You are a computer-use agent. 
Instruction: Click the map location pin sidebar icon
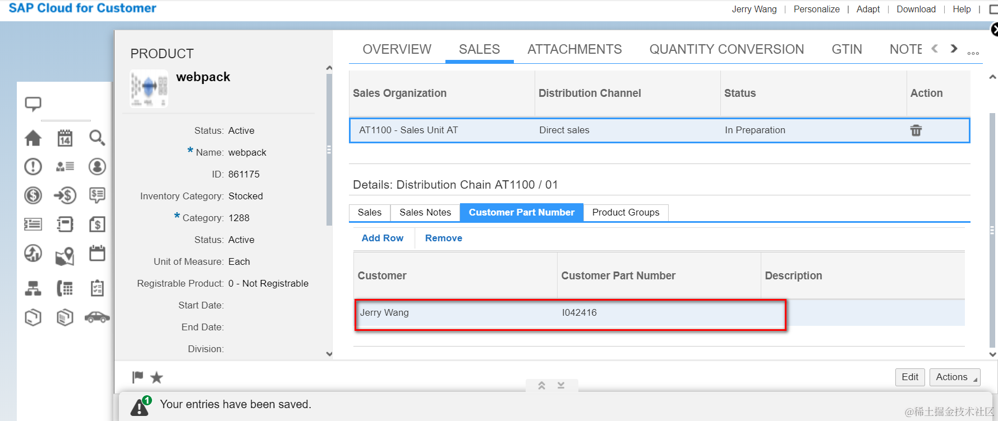pos(65,256)
